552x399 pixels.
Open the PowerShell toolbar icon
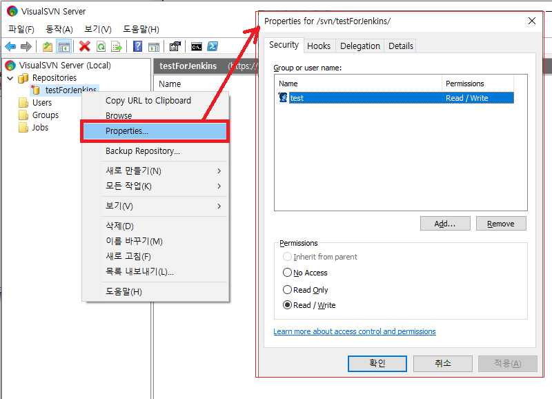pyautogui.click(x=213, y=46)
